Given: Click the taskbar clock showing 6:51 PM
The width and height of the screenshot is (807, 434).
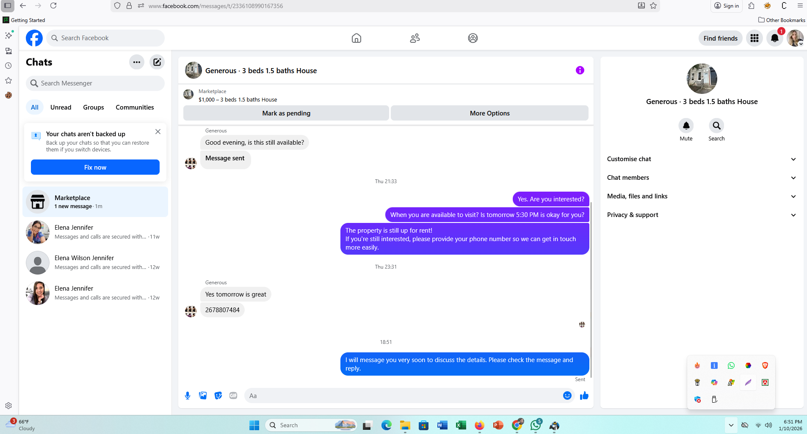Looking at the screenshot, I should tap(790, 425).
